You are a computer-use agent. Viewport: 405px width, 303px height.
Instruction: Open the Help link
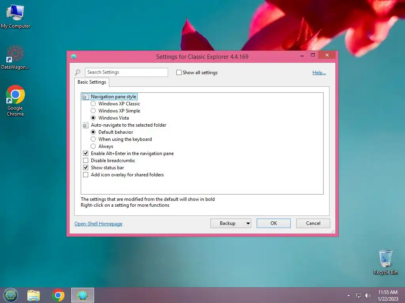pyautogui.click(x=319, y=73)
